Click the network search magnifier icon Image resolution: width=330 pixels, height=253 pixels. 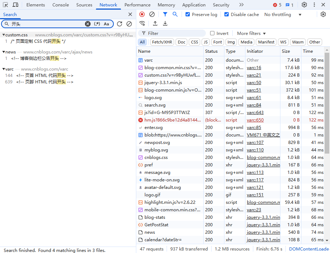click(175, 14)
